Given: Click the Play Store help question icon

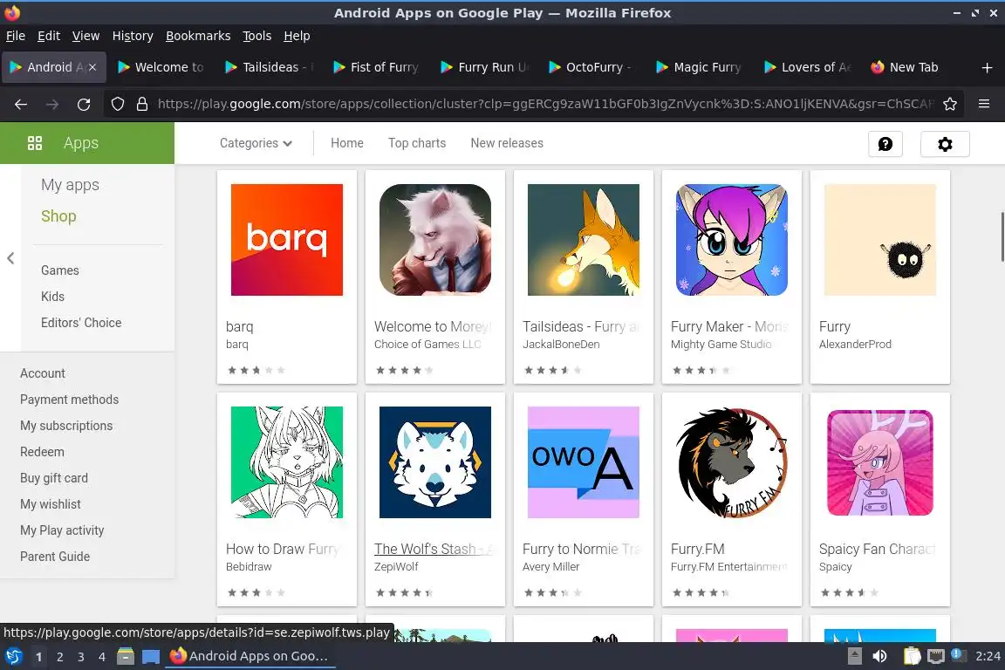Looking at the screenshot, I should click(885, 144).
